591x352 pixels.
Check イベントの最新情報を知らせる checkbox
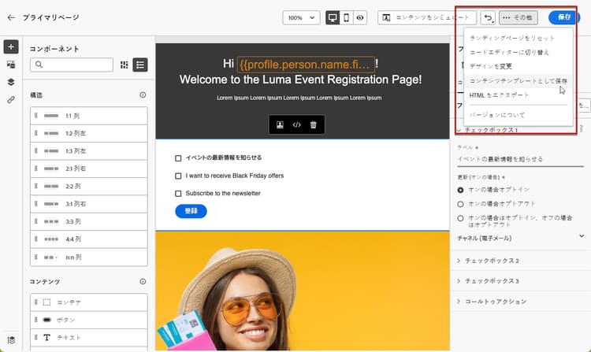178,158
